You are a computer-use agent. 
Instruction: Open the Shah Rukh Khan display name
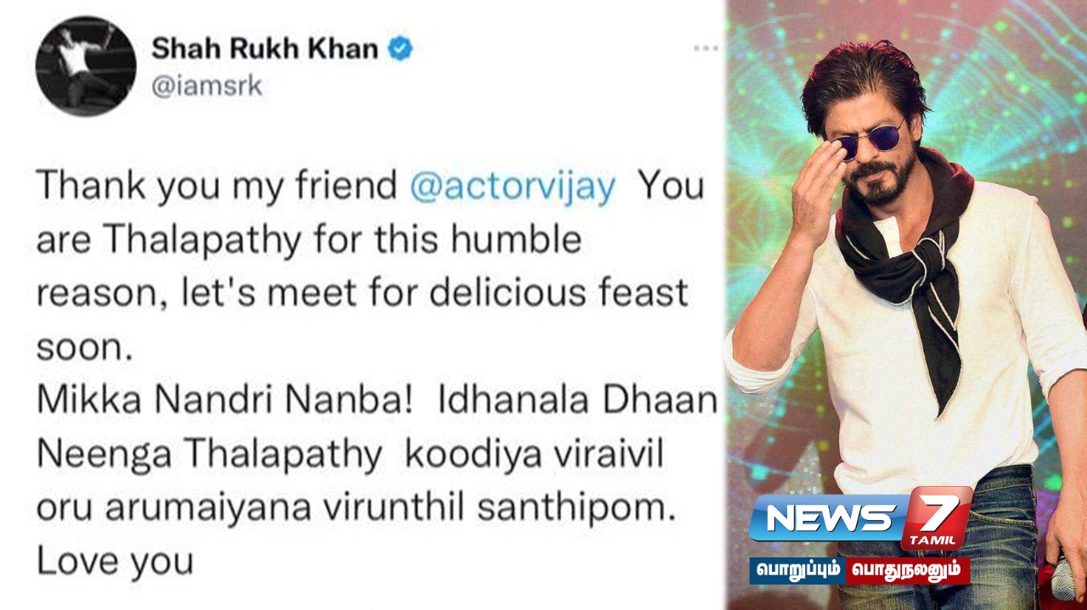click(265, 49)
